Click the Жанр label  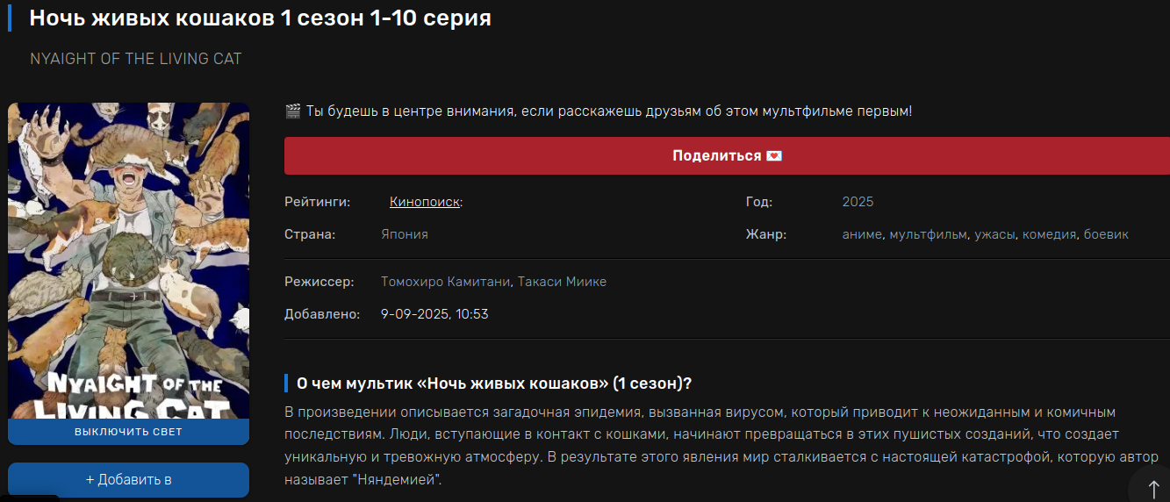[x=766, y=234]
